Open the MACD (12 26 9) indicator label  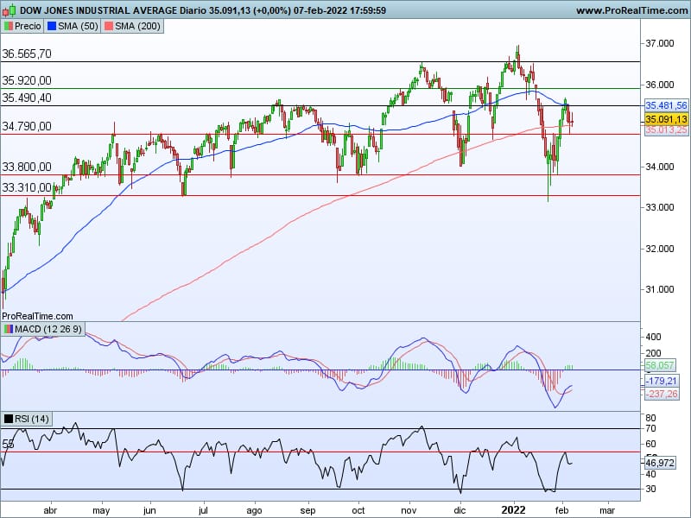click(43, 329)
